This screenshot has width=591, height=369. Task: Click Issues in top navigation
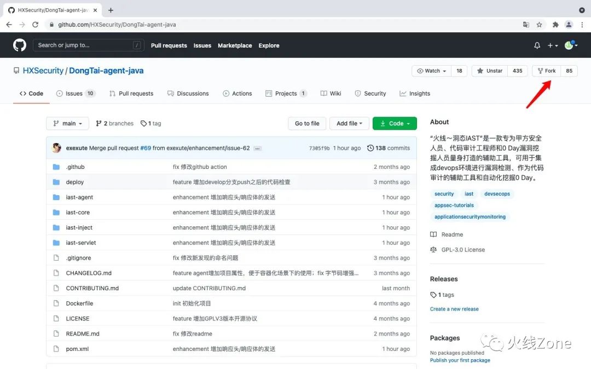point(202,45)
